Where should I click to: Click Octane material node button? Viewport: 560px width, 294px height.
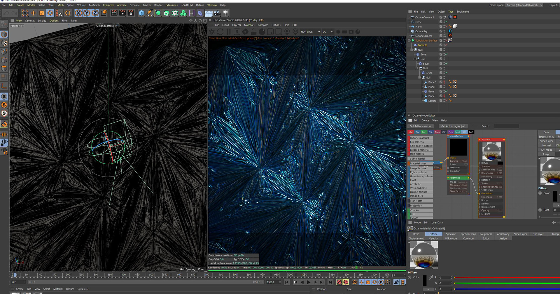(420, 138)
